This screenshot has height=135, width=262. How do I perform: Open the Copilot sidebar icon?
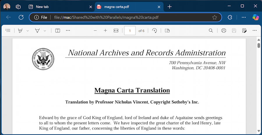[x=256, y=17]
